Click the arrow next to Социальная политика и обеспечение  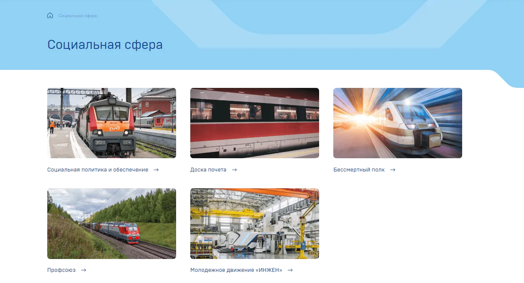point(156,170)
